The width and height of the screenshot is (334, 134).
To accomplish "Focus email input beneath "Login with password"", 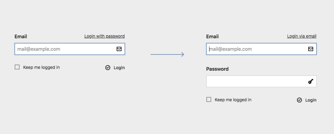I will point(70,49).
